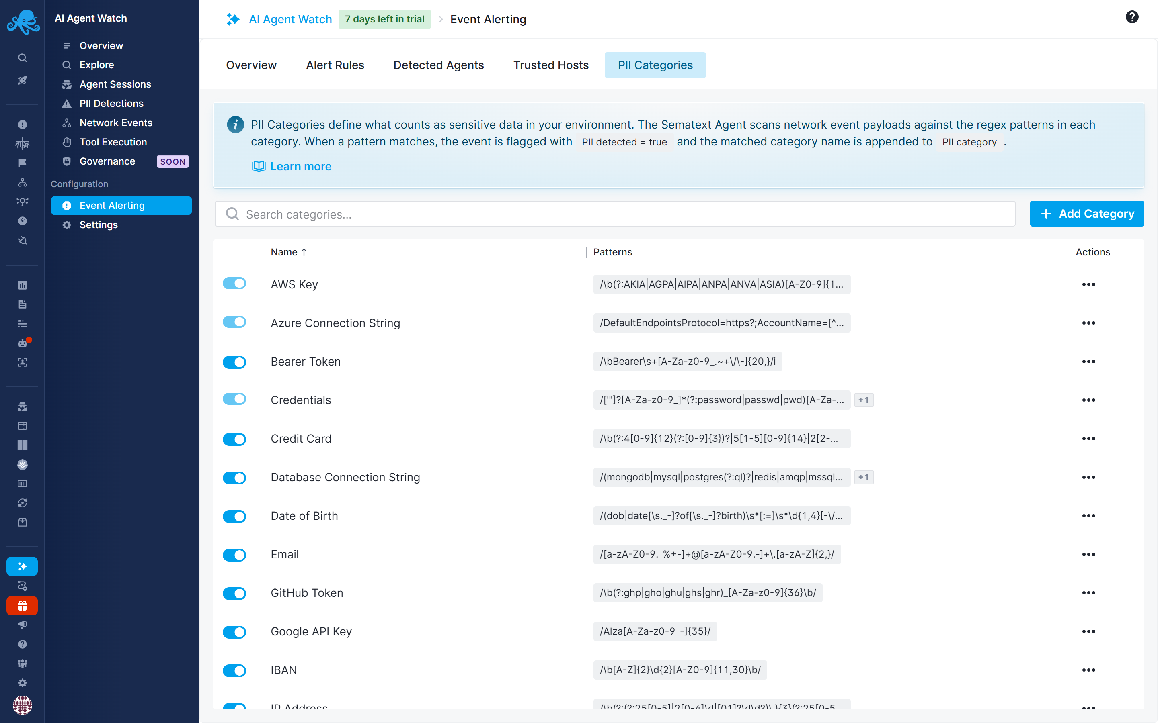Click the rocket icon in left rail
Viewport: 1158px width, 723px height.
coord(22,80)
